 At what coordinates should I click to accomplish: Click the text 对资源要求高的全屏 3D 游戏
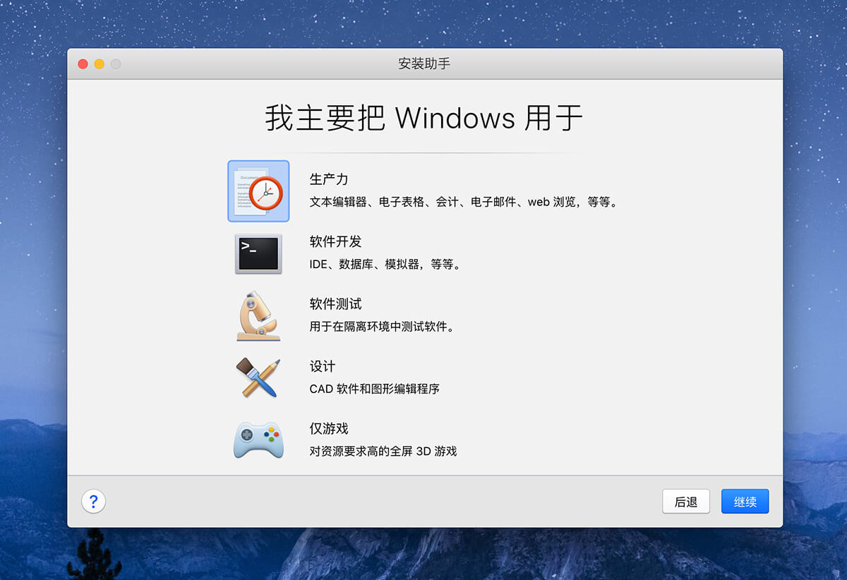[383, 451]
